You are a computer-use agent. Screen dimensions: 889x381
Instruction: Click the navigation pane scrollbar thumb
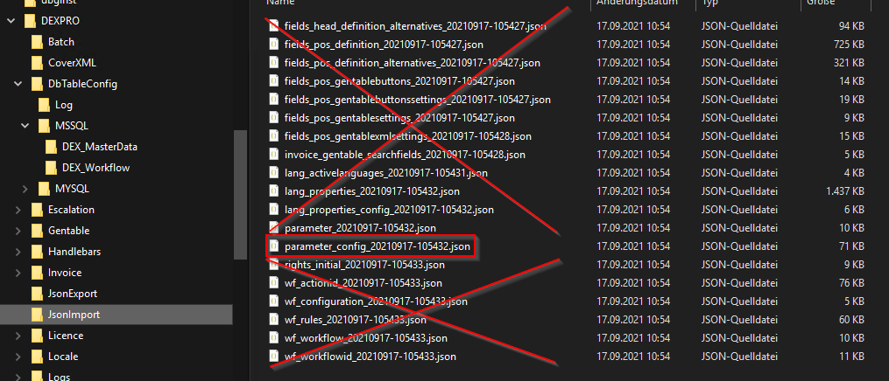[240, 195]
